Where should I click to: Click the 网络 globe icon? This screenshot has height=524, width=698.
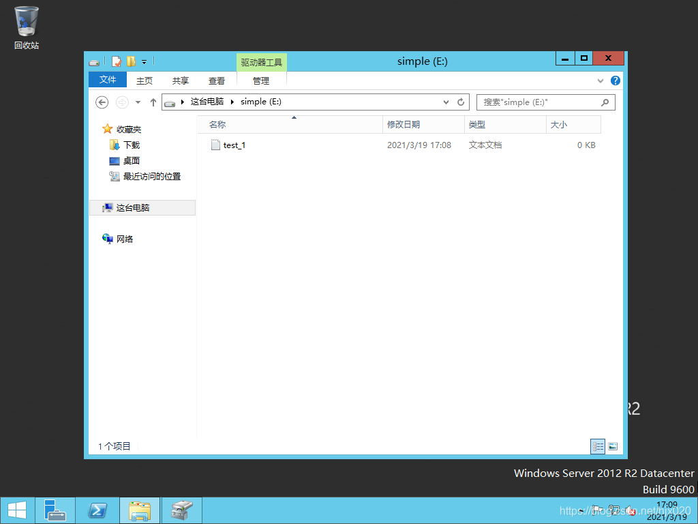point(107,239)
